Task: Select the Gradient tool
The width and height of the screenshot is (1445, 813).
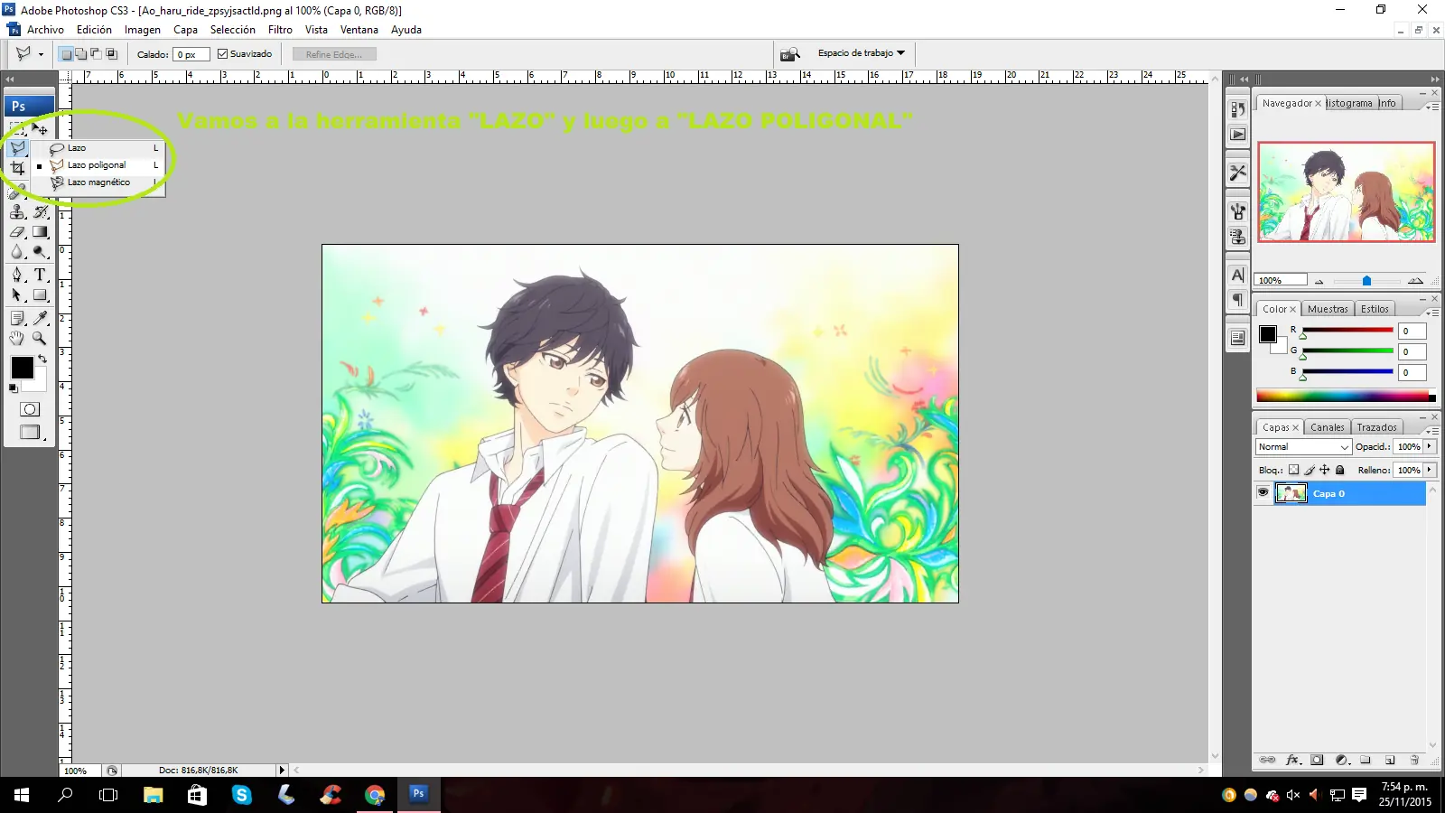Action: pyautogui.click(x=41, y=232)
